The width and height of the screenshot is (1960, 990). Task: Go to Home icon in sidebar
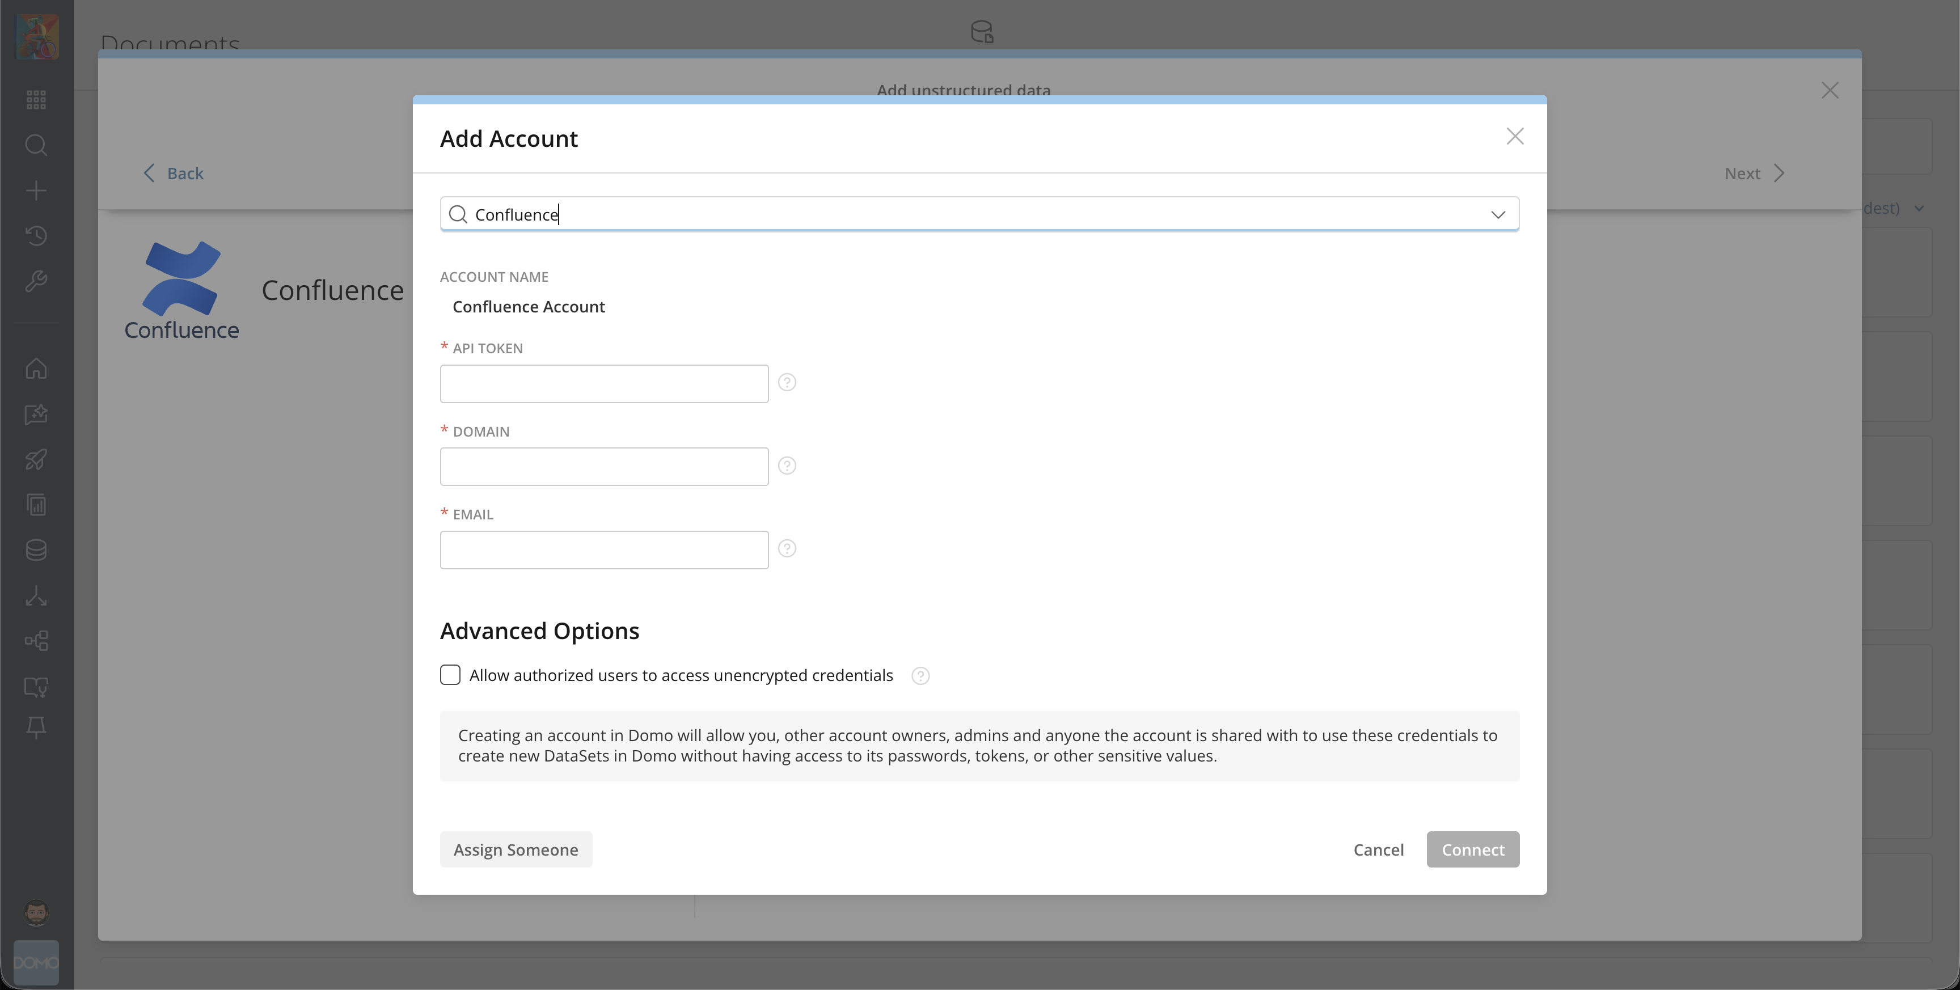pyautogui.click(x=36, y=369)
